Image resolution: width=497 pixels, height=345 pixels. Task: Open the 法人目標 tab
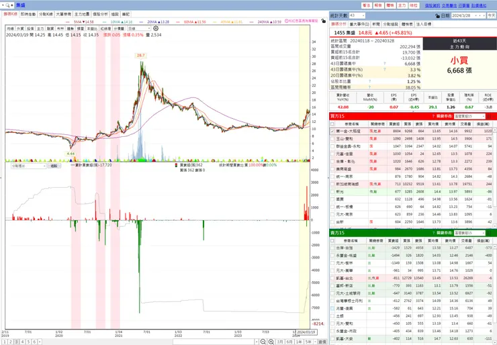coord(424,24)
